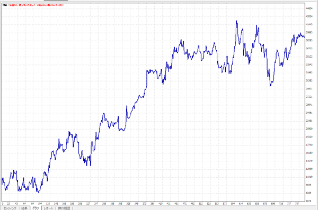Open the 結果 tab

pyautogui.click(x=24, y=208)
